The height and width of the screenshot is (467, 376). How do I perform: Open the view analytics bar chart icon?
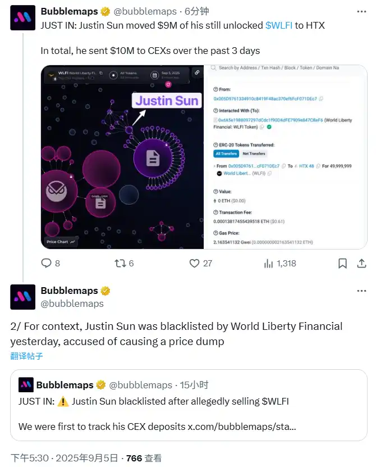click(269, 263)
